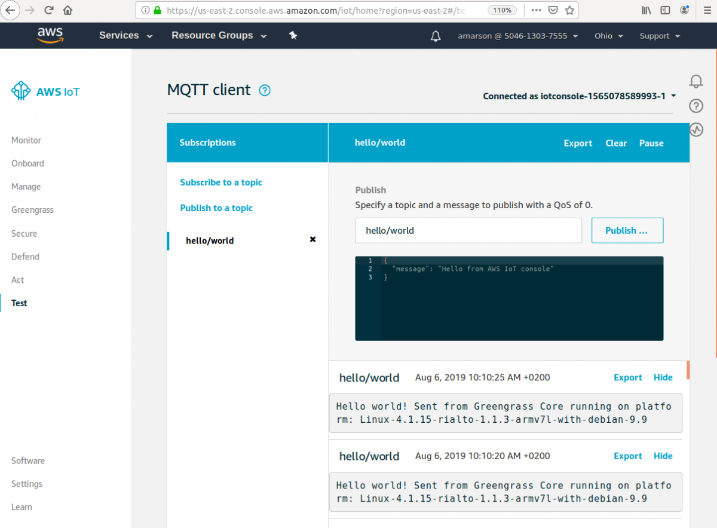This screenshot has width=717, height=528.
Task: Open the activity pulse icon on right
Action: pos(696,130)
